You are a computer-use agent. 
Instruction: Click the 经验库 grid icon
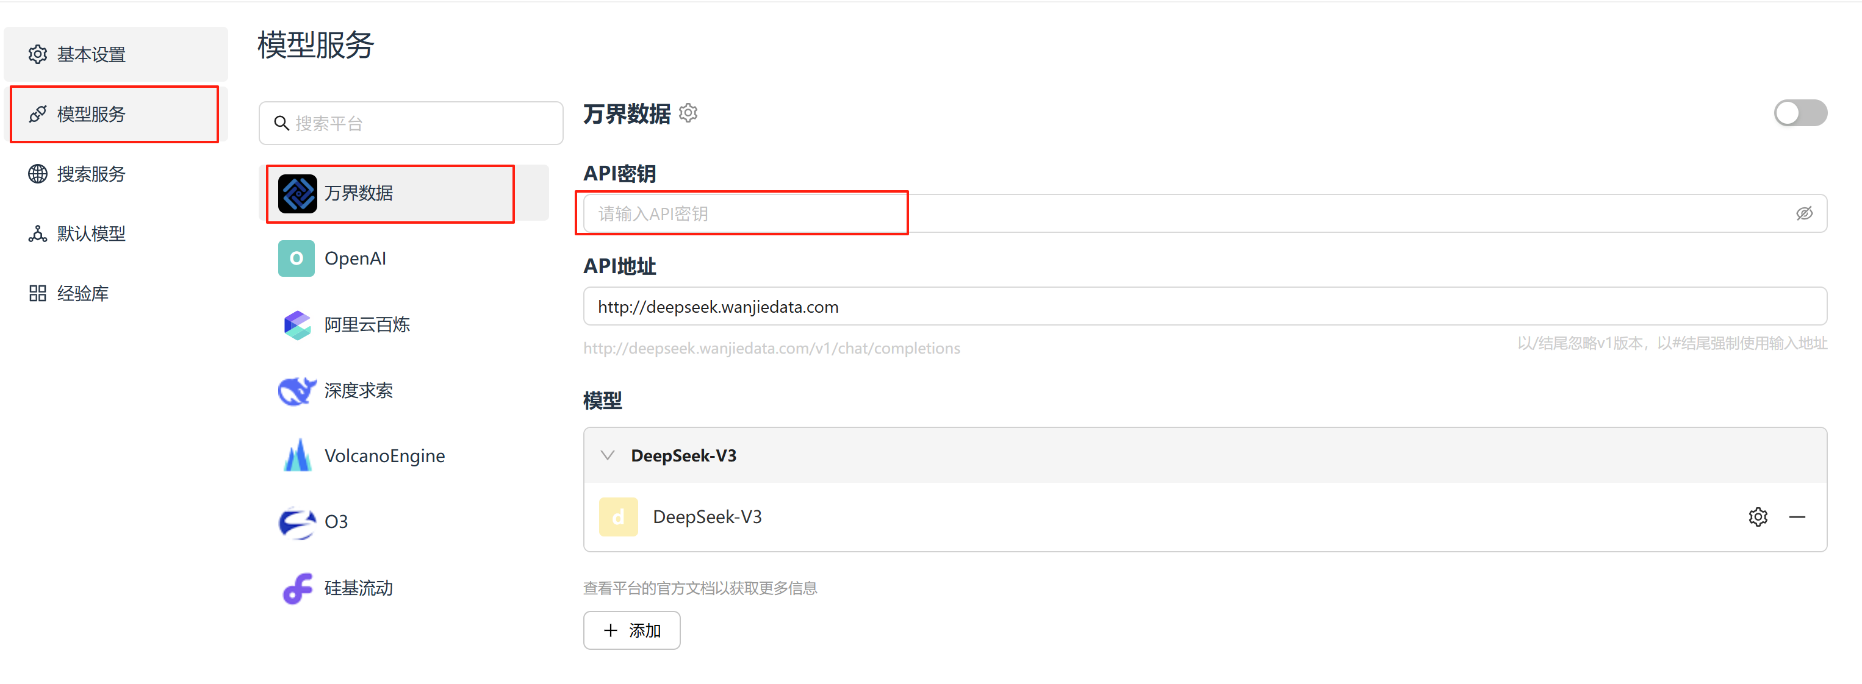click(38, 293)
